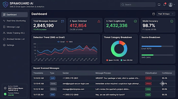Sort by Confidence column header
The height and width of the screenshot is (99, 178).
(x=167, y=73)
